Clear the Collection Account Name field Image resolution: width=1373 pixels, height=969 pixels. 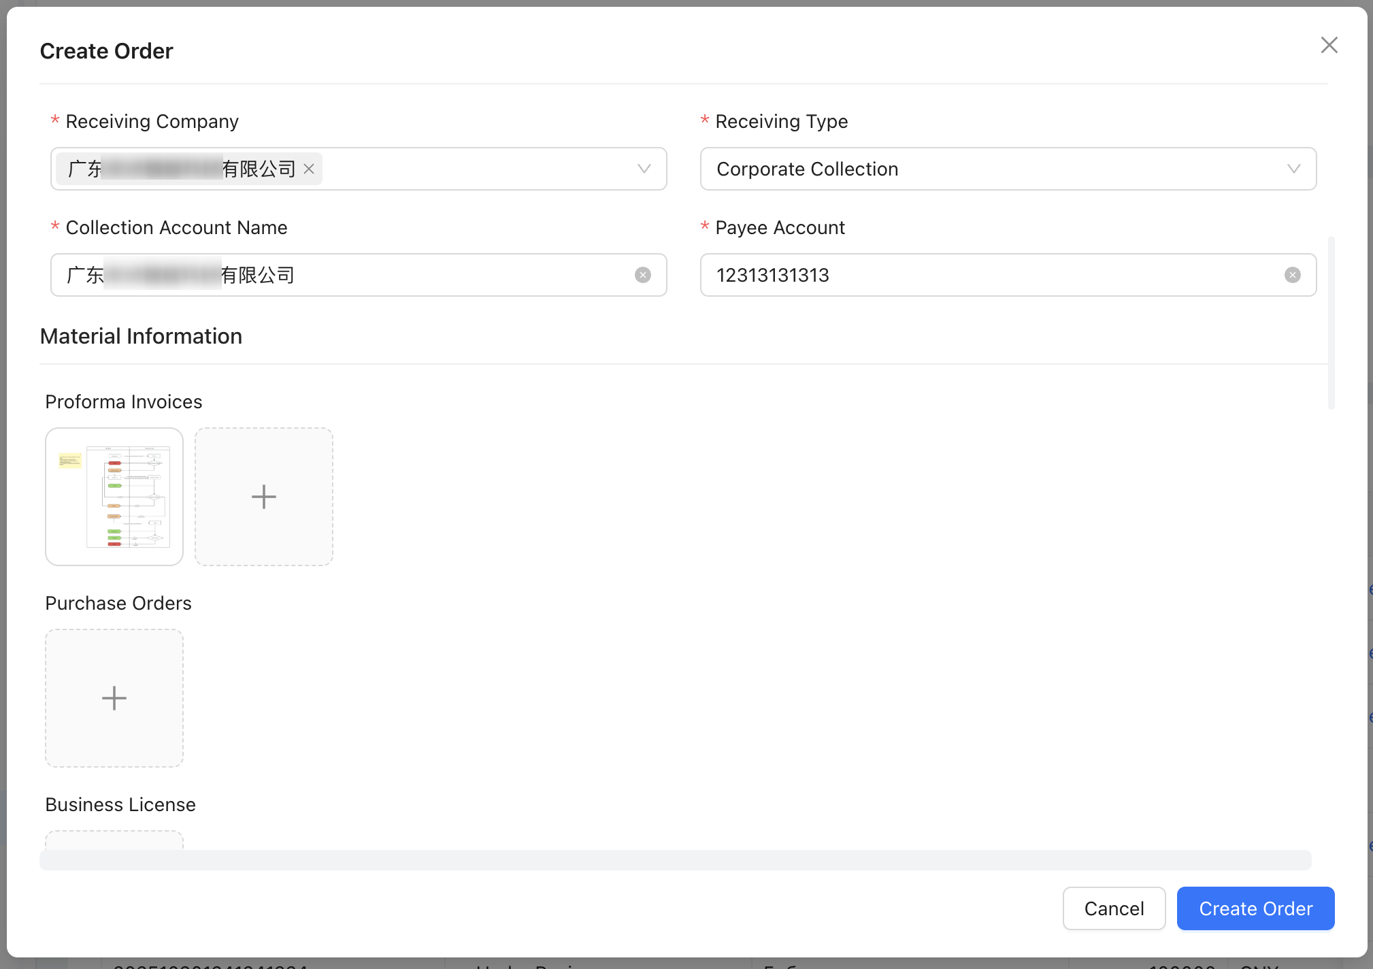tap(642, 275)
